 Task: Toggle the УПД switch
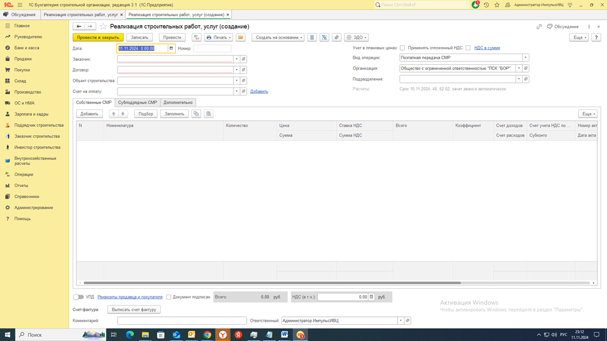(78, 297)
